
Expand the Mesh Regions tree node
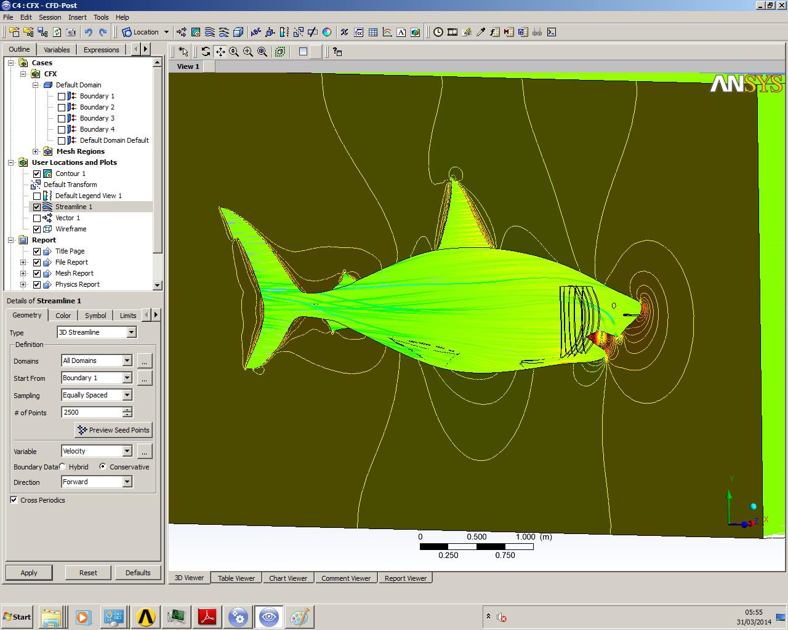tap(36, 151)
